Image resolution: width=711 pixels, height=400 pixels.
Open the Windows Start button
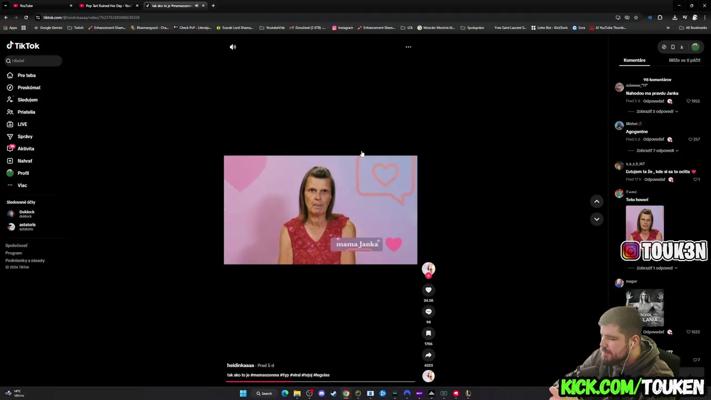[x=243, y=393]
